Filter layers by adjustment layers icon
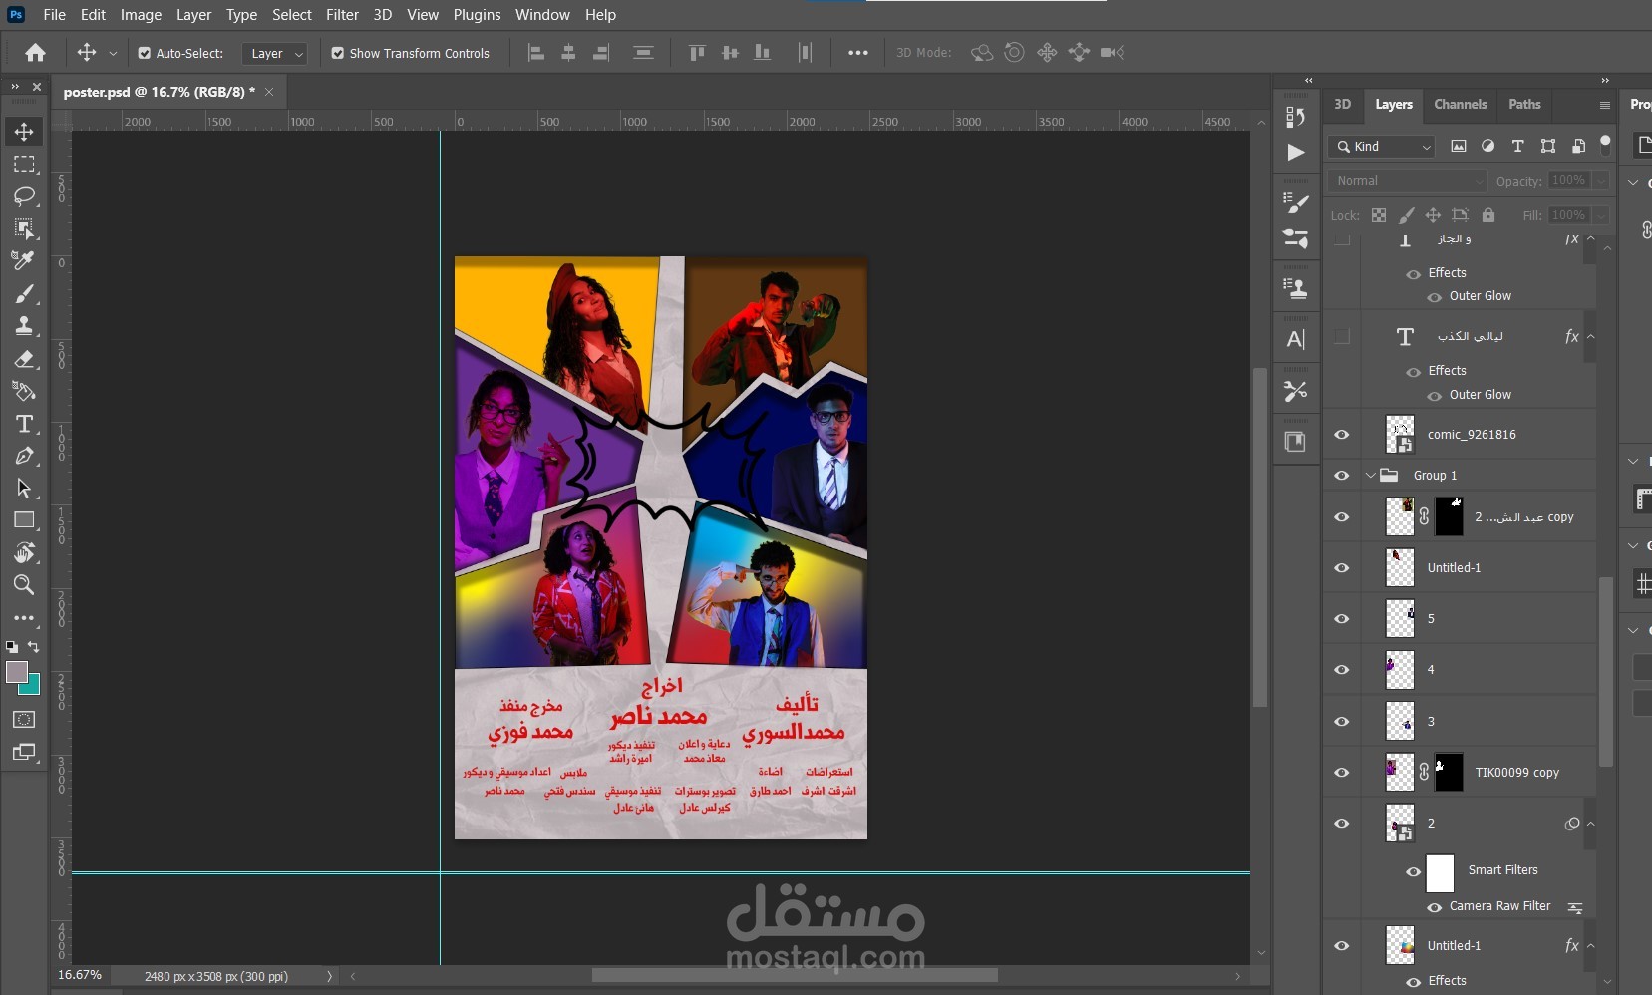 point(1487,146)
